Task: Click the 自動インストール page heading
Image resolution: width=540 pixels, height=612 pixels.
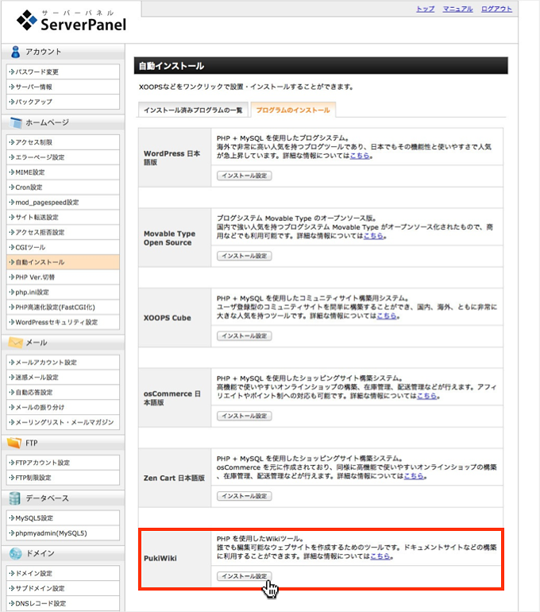Action: (172, 66)
